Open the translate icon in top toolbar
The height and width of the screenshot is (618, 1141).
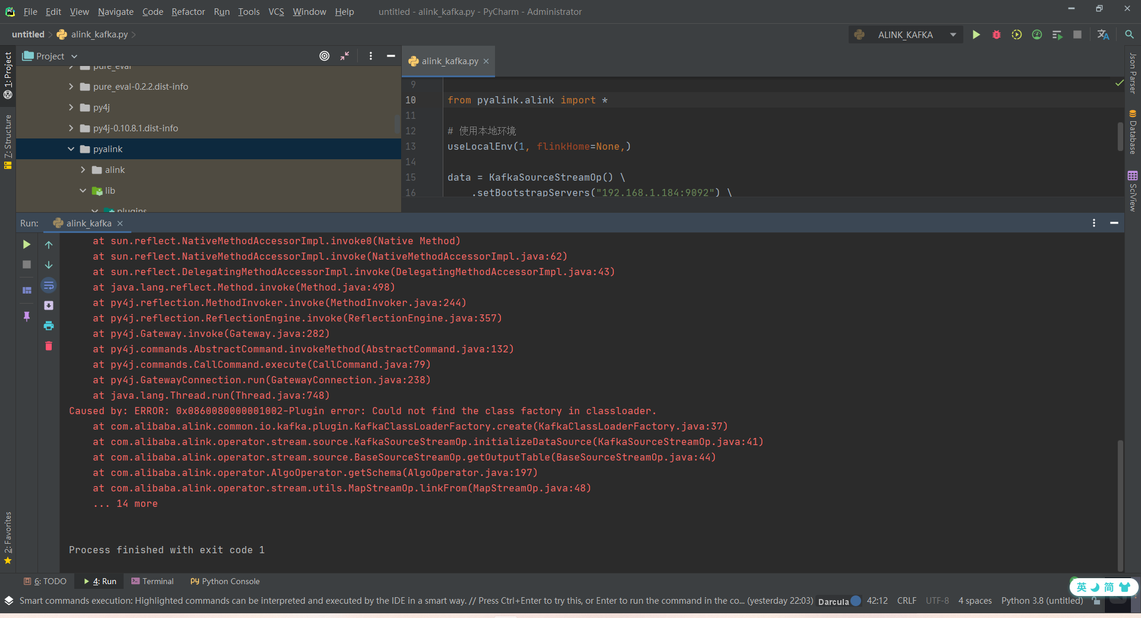click(1103, 35)
